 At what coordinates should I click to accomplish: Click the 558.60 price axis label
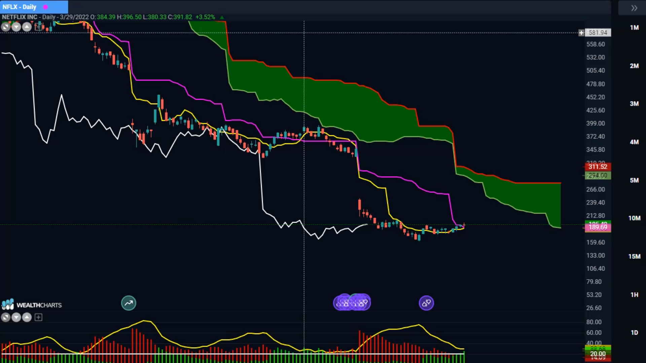tap(596, 44)
